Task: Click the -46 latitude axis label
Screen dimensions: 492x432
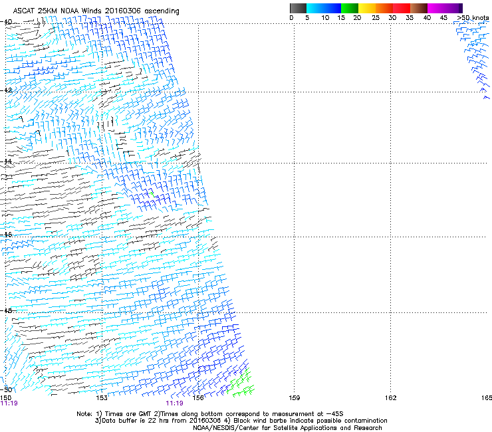Action: 6,235
